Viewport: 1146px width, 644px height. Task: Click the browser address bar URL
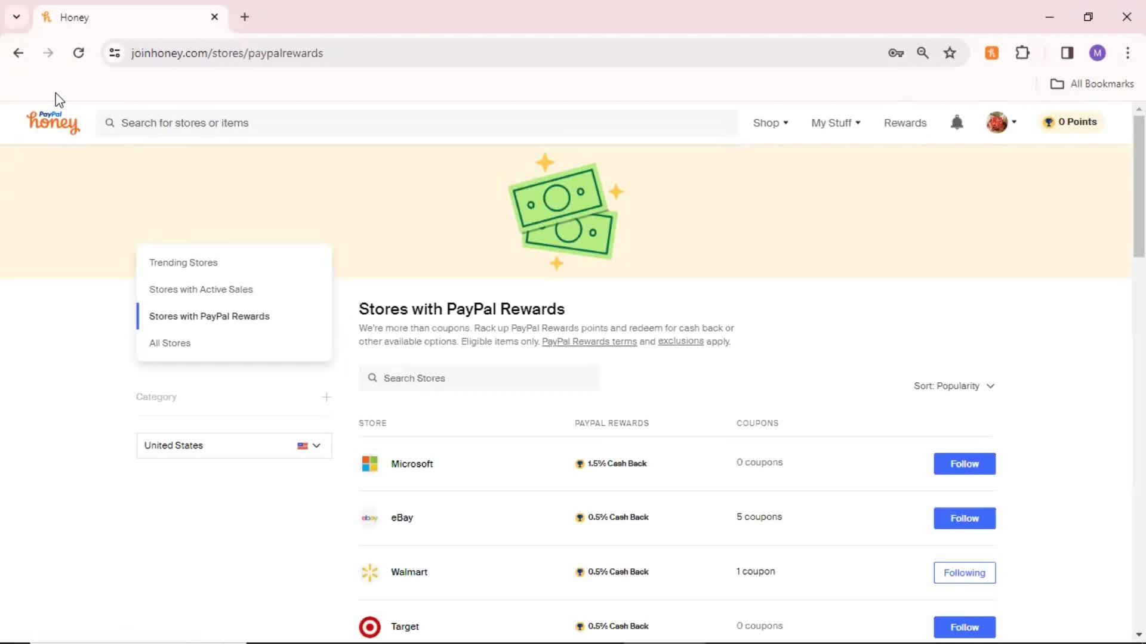point(227,53)
